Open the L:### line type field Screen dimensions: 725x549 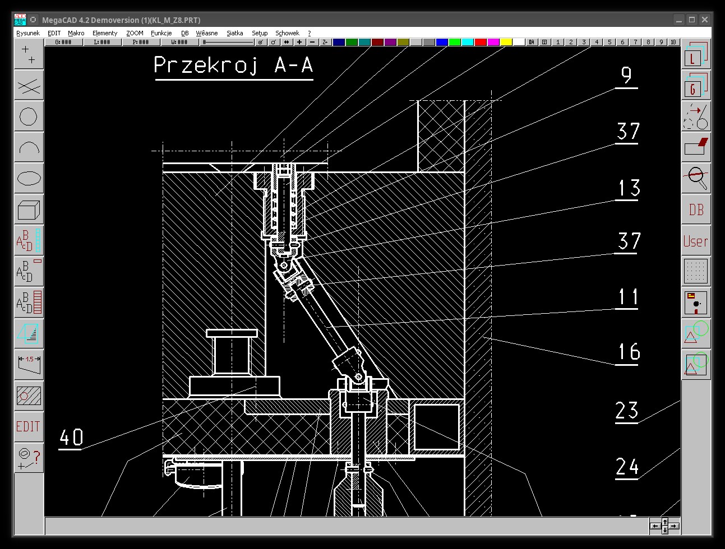coord(102,42)
